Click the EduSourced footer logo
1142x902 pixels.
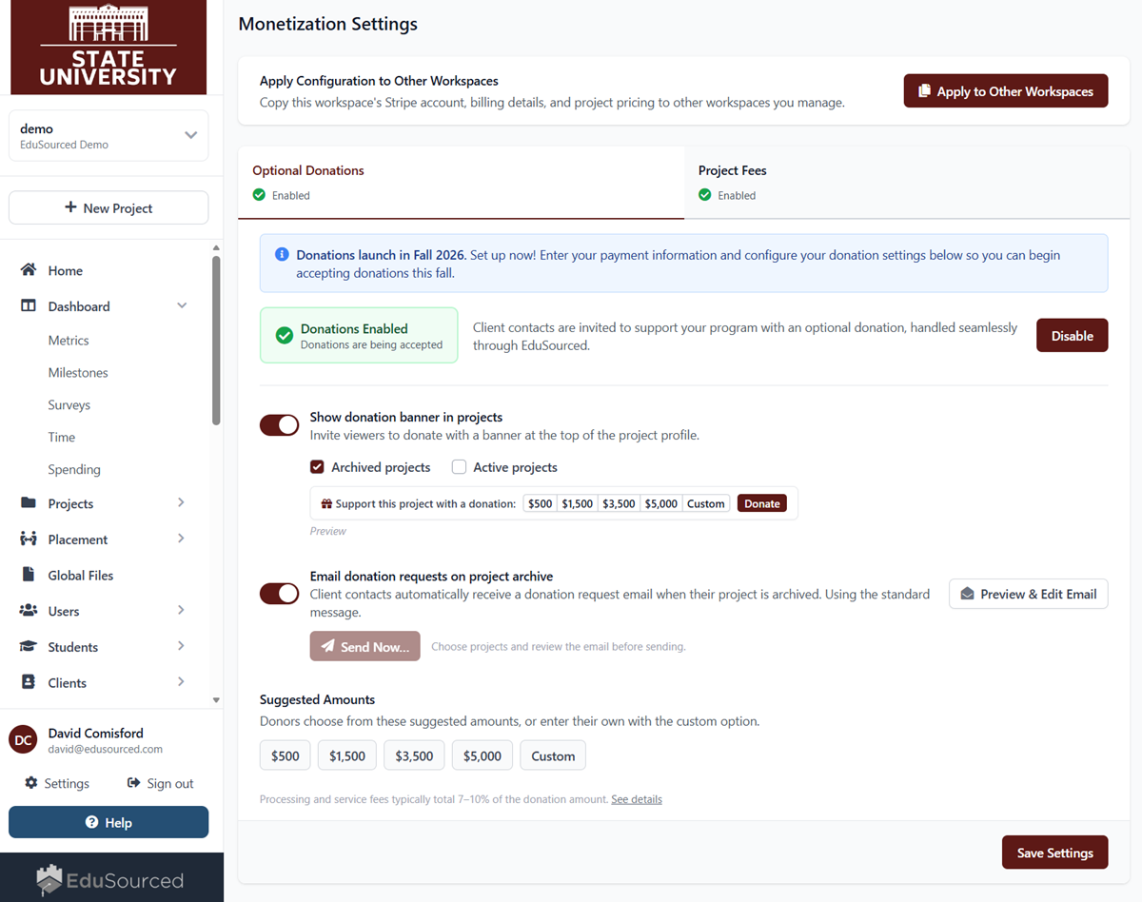[111, 880]
